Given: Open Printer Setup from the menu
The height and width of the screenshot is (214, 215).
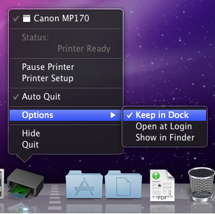Looking at the screenshot, I should [66, 78].
